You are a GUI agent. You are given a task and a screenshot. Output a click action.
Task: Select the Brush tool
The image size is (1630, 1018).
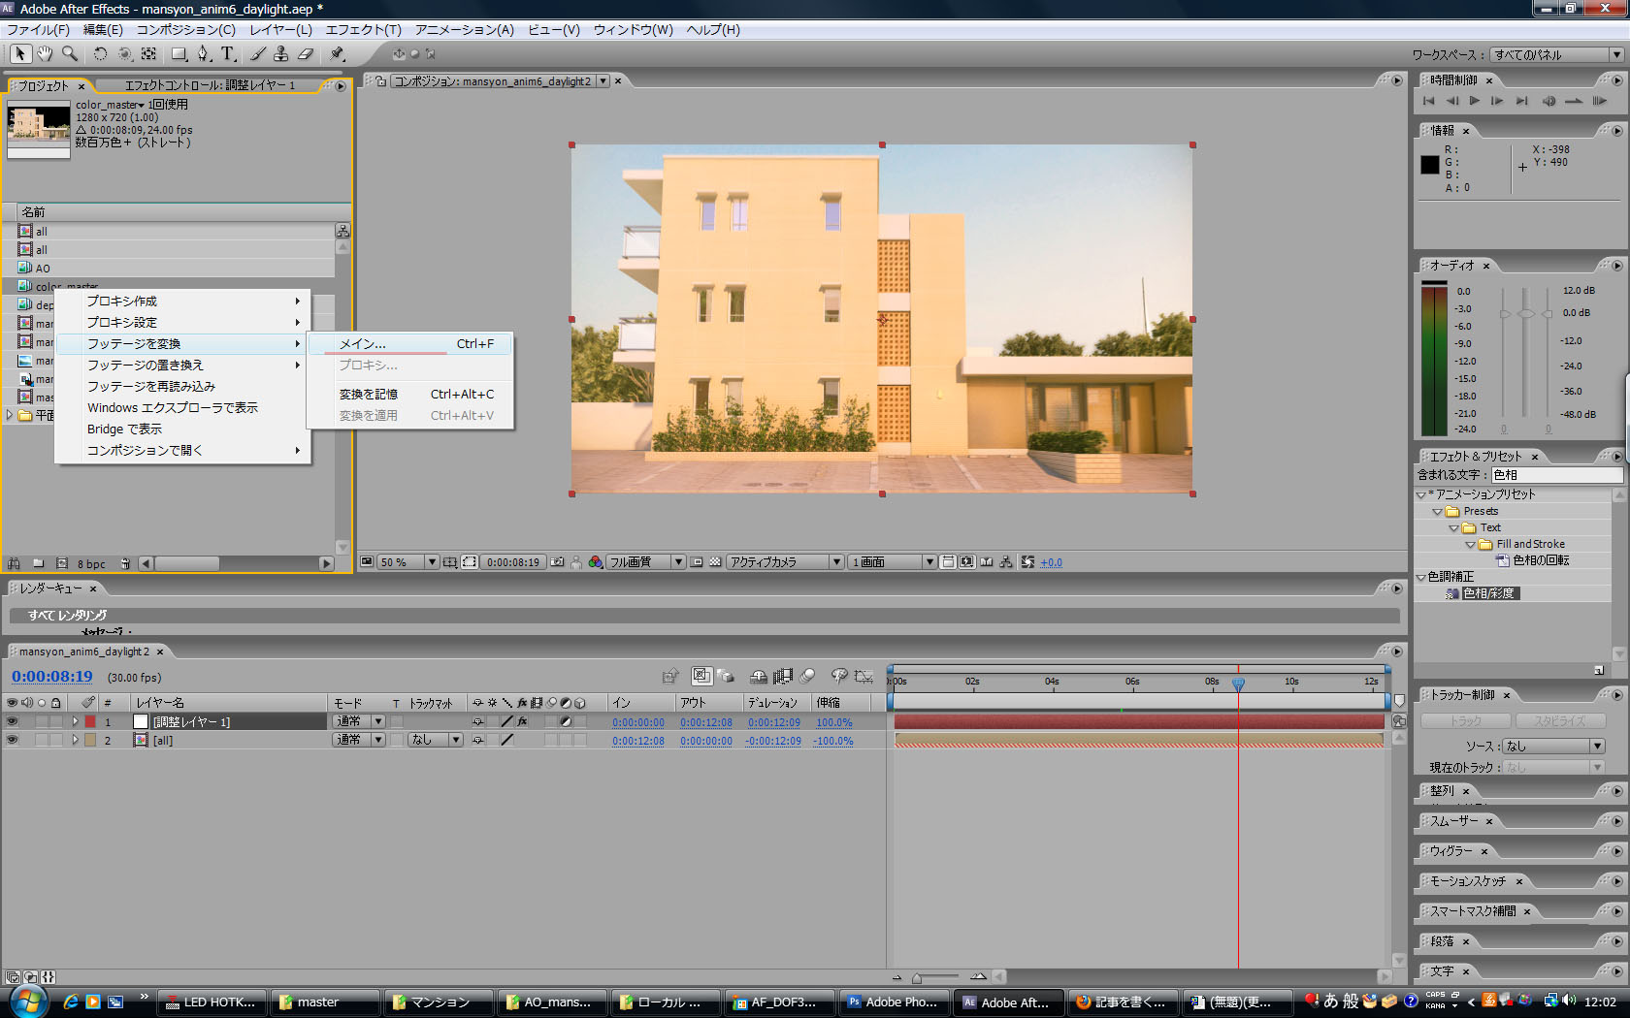click(x=258, y=54)
